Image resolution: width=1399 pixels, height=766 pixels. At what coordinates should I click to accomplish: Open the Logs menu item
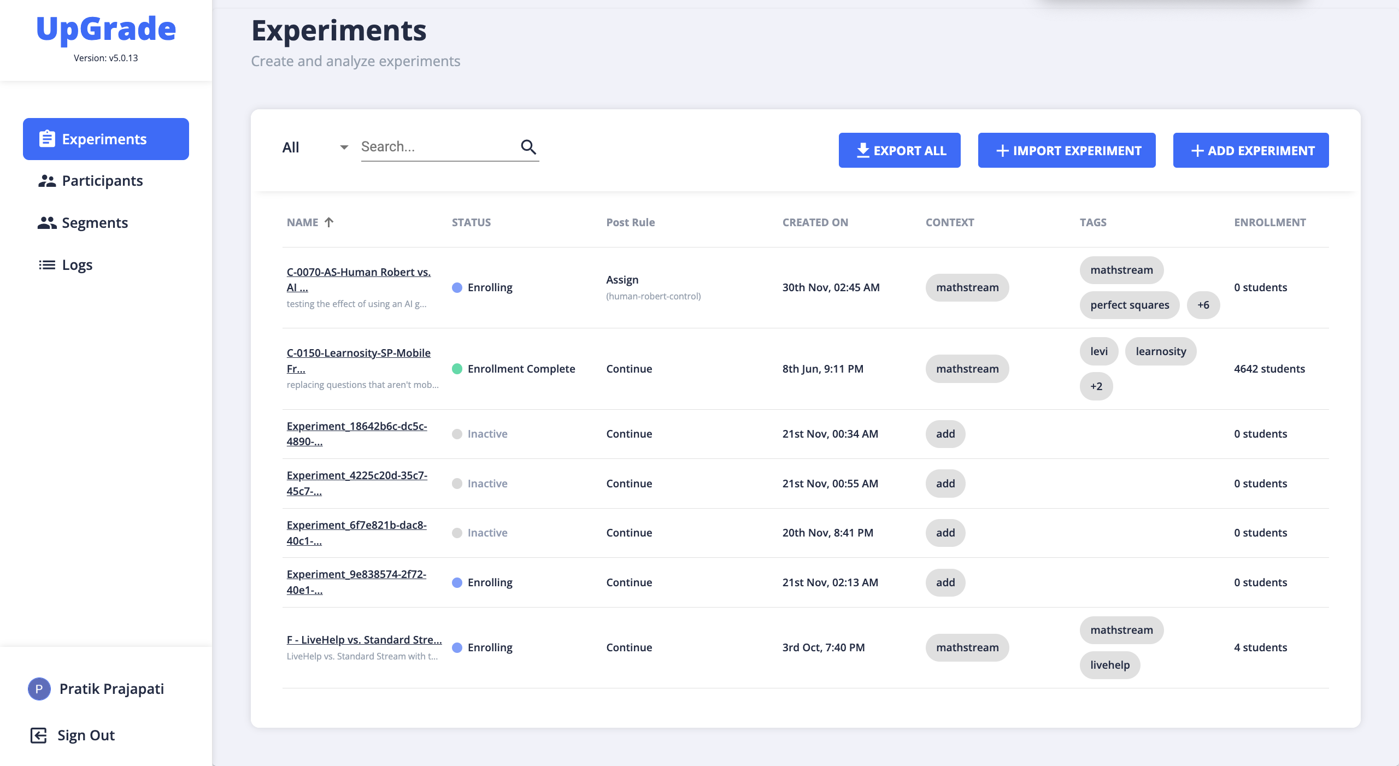(x=77, y=265)
